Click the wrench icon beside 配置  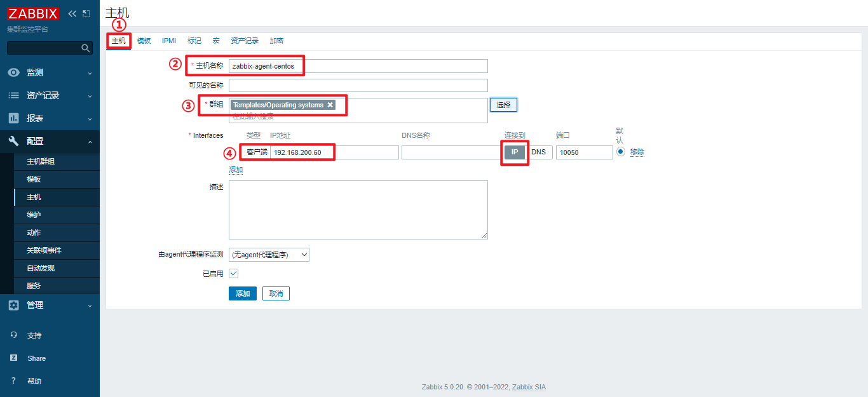tap(13, 141)
